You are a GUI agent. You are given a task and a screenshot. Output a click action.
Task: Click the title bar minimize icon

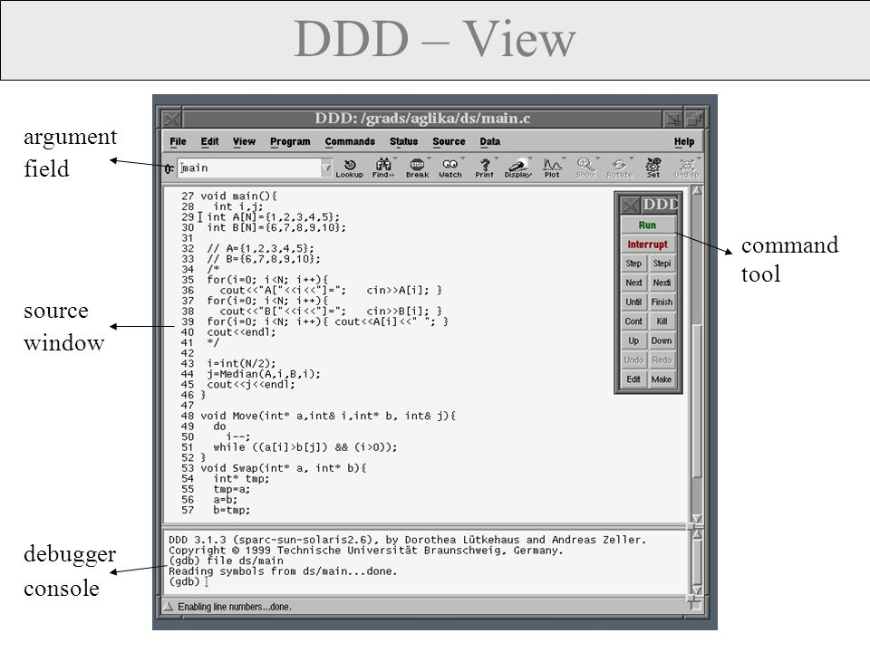point(673,119)
